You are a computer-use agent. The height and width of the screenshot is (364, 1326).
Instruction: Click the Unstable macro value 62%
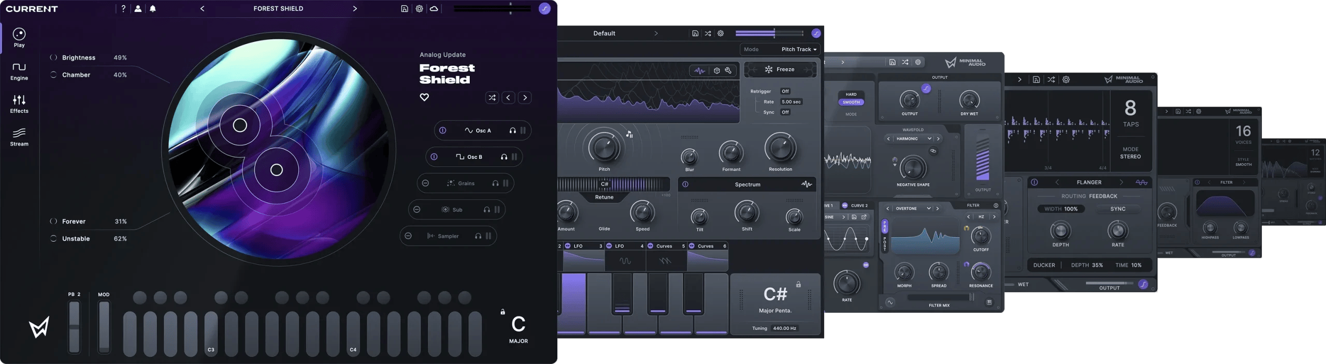(120, 238)
